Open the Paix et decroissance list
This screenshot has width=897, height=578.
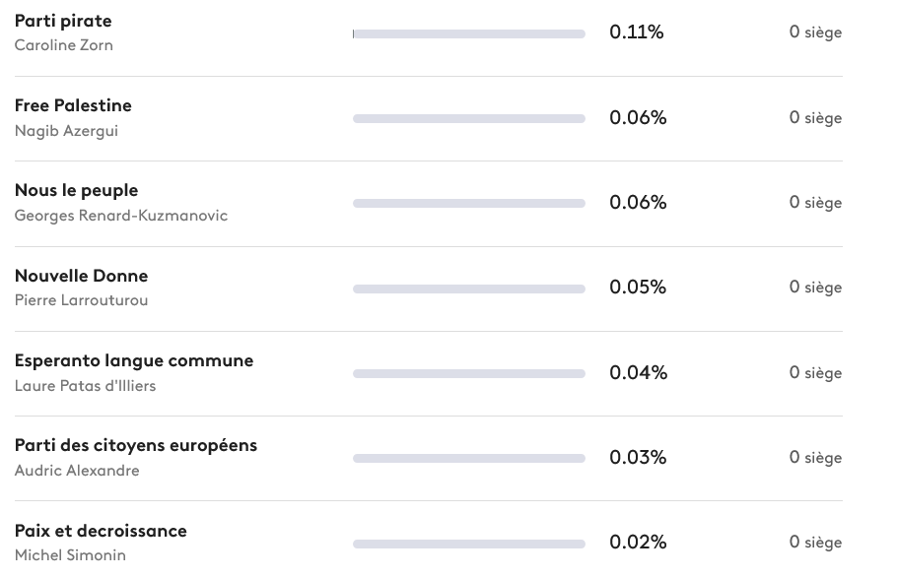pyautogui.click(x=101, y=531)
